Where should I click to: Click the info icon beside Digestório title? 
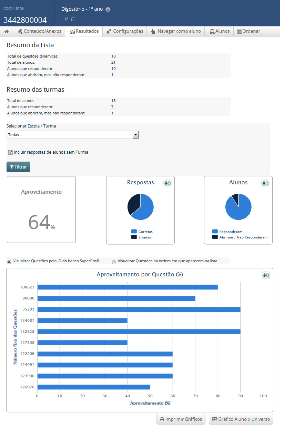[108, 9]
